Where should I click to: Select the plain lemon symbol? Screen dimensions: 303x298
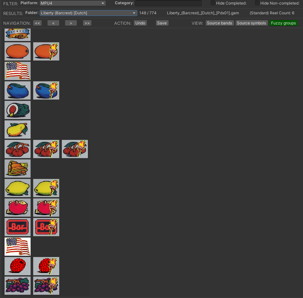pos(18,188)
